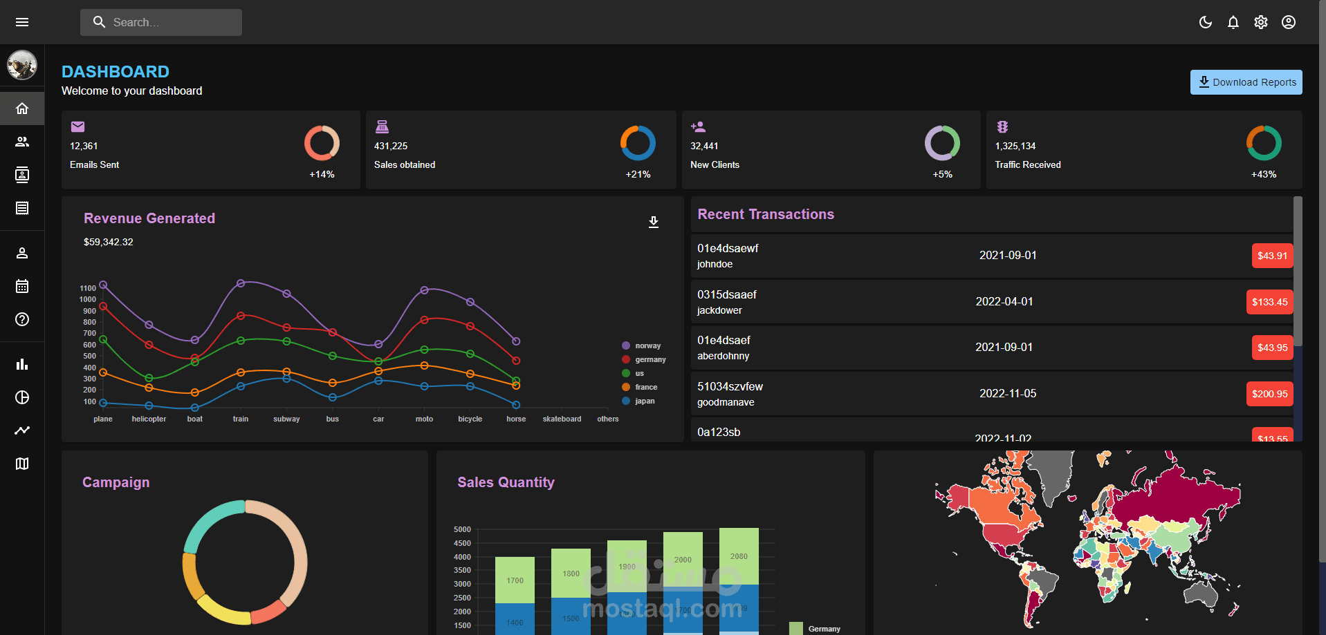
Task: Open the hamburger menu icon
Action: tap(22, 22)
